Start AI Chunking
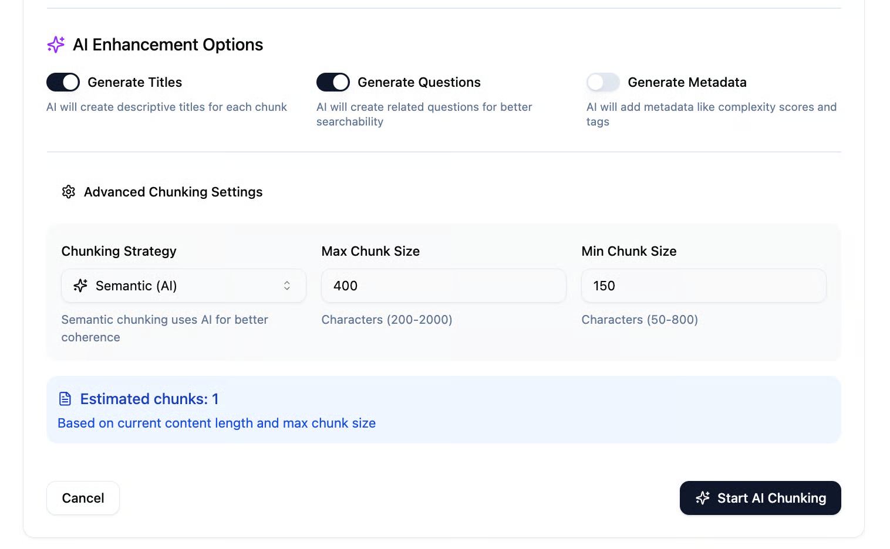The width and height of the screenshot is (890, 549). click(x=760, y=498)
